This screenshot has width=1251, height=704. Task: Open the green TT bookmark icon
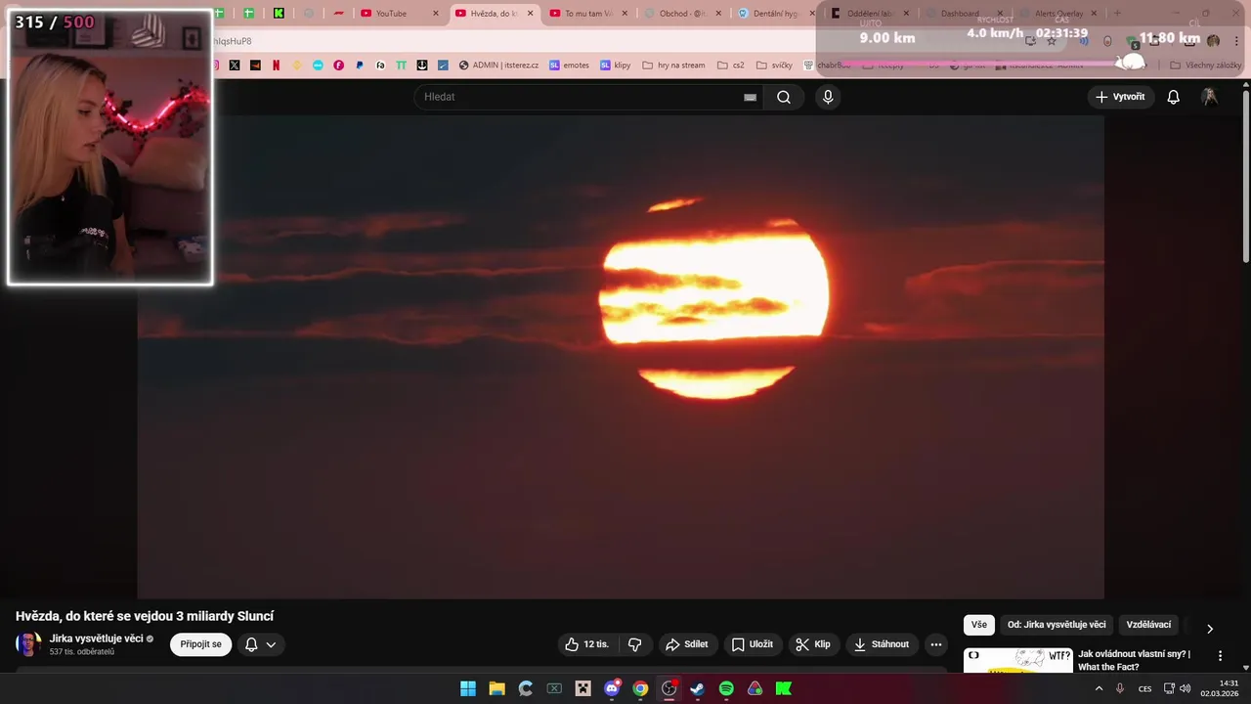(x=401, y=66)
